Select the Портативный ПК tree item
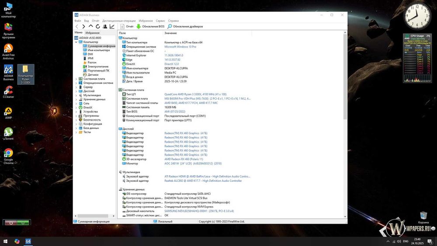 coord(96,71)
